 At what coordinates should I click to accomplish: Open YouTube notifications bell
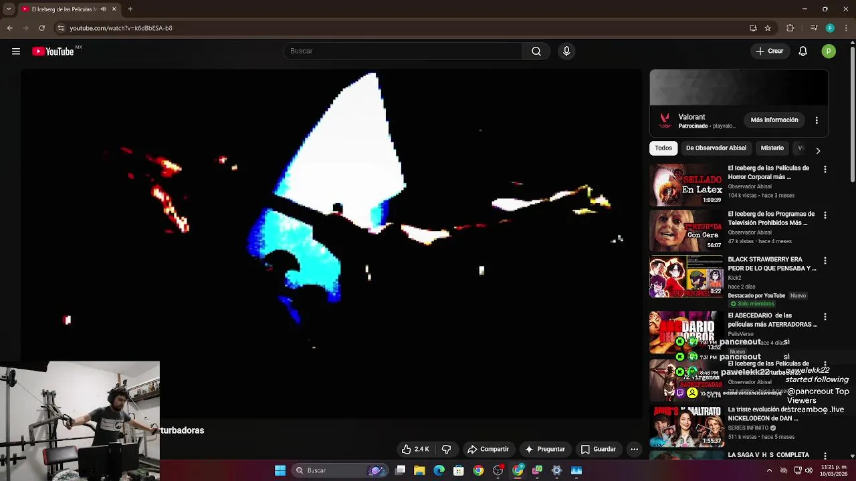click(803, 51)
